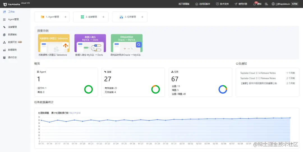Expand 任务管理 card with plus sign

142,17
